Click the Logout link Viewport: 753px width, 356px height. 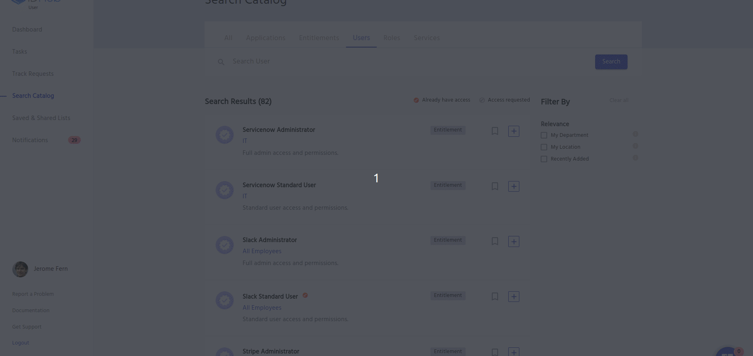(20, 343)
